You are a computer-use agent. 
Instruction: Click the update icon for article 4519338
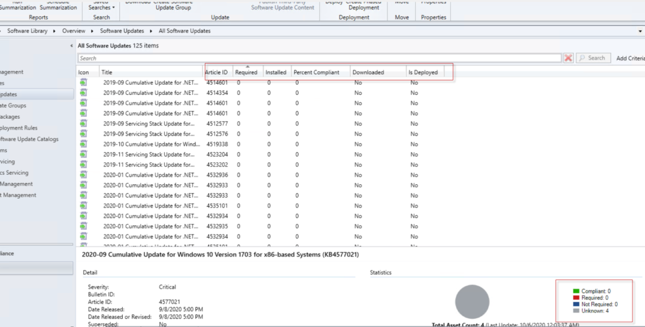point(84,144)
